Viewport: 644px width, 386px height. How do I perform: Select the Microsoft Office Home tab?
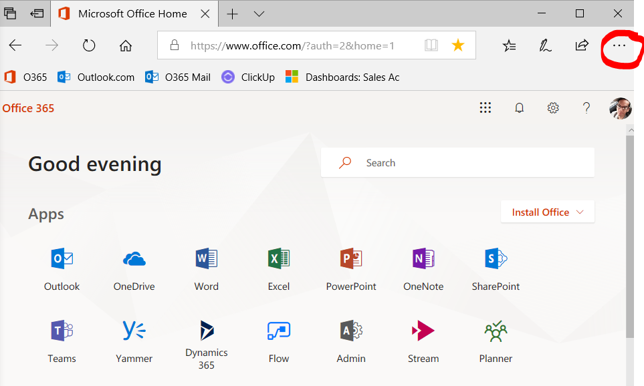pyautogui.click(x=134, y=13)
